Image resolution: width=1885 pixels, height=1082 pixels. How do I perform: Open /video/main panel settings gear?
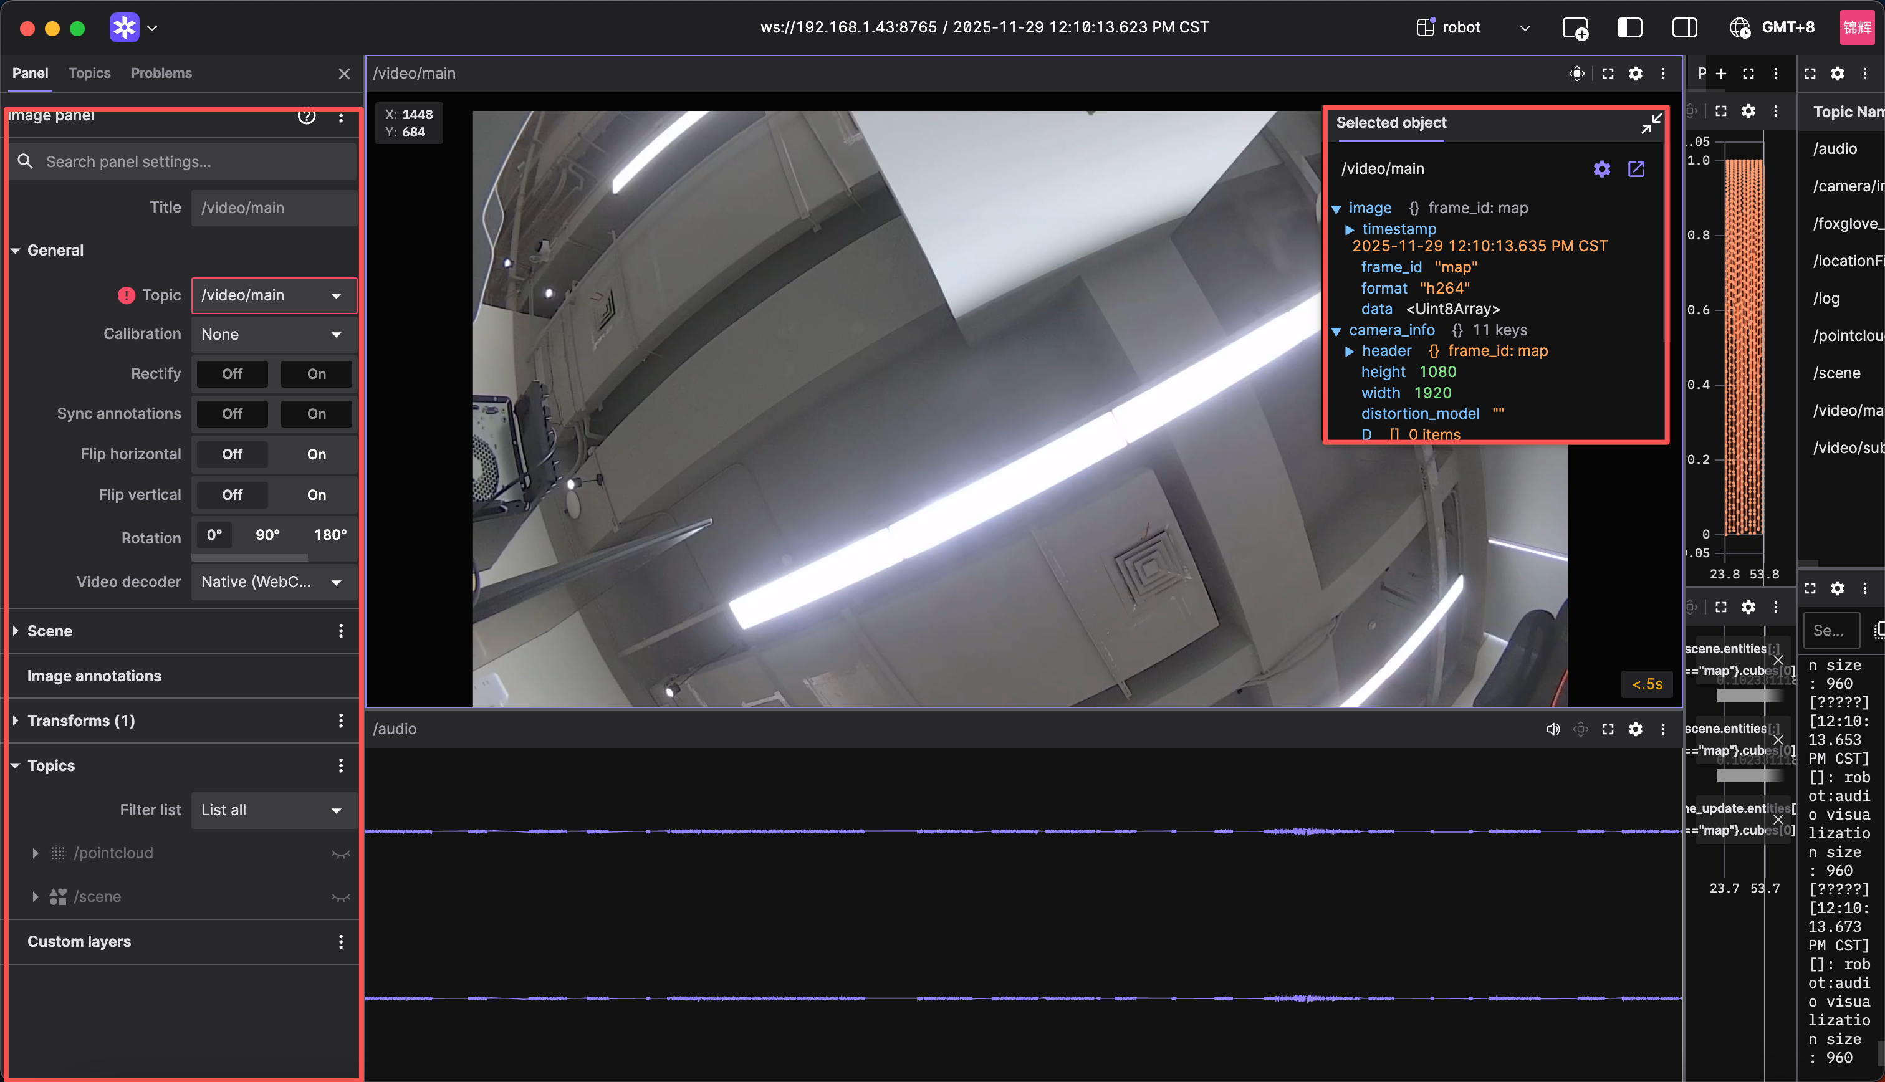coord(1636,73)
